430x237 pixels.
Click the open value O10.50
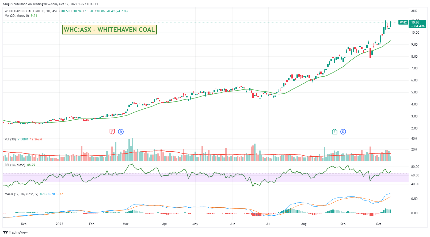[64, 11]
